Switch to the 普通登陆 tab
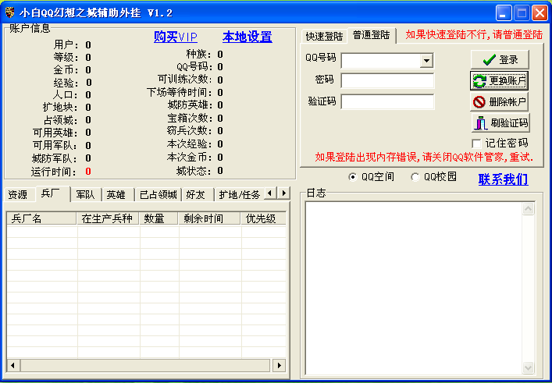552x383 pixels. (372, 35)
